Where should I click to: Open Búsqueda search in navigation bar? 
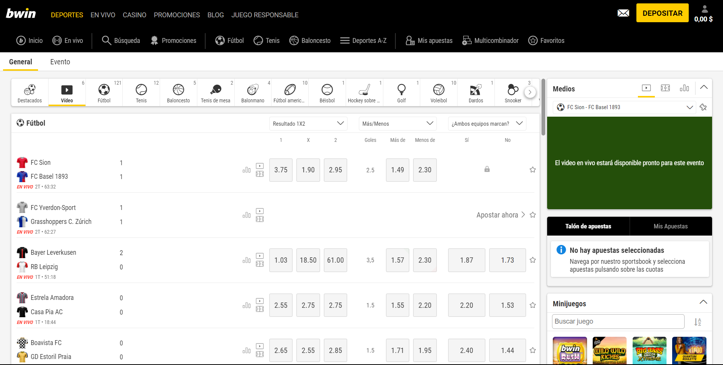tap(121, 40)
